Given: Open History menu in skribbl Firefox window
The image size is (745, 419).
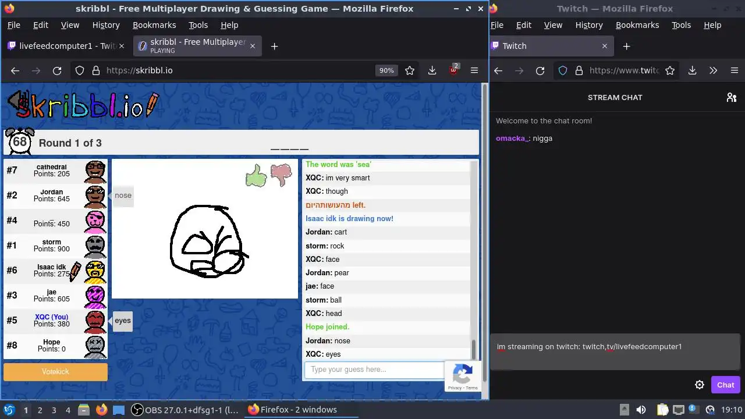Looking at the screenshot, I should click(x=106, y=25).
